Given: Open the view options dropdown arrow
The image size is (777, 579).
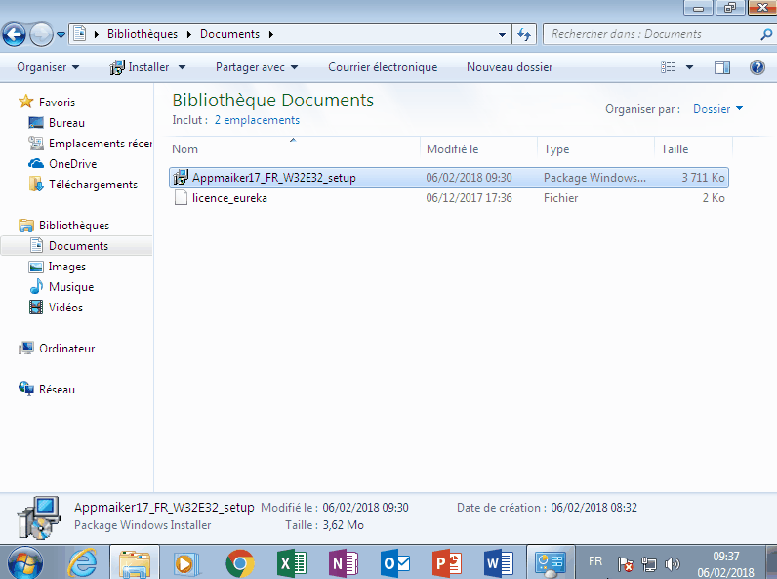Looking at the screenshot, I should [689, 67].
